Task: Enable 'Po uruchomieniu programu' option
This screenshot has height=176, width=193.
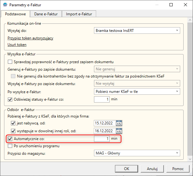Action: click(10, 146)
